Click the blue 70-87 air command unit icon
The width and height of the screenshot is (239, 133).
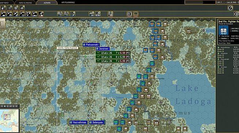[x=223, y=31]
